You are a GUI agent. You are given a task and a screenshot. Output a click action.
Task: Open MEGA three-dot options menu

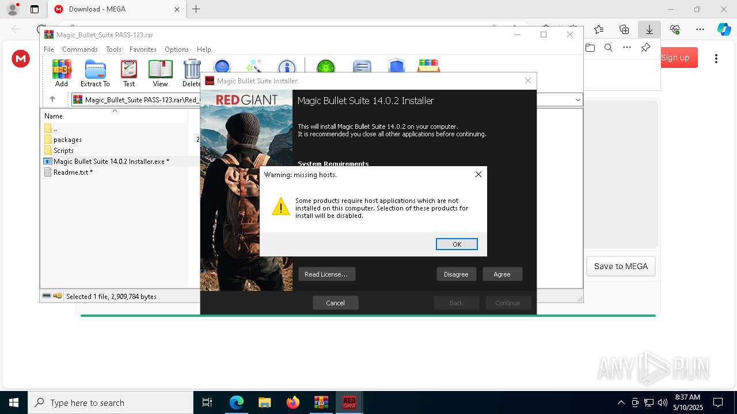[x=716, y=58]
